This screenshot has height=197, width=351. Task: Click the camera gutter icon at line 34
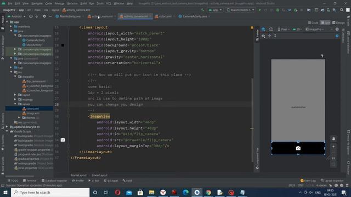point(63,140)
